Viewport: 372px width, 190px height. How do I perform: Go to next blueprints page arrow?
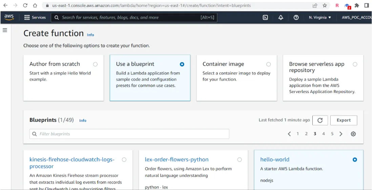pyautogui.click(x=341, y=134)
